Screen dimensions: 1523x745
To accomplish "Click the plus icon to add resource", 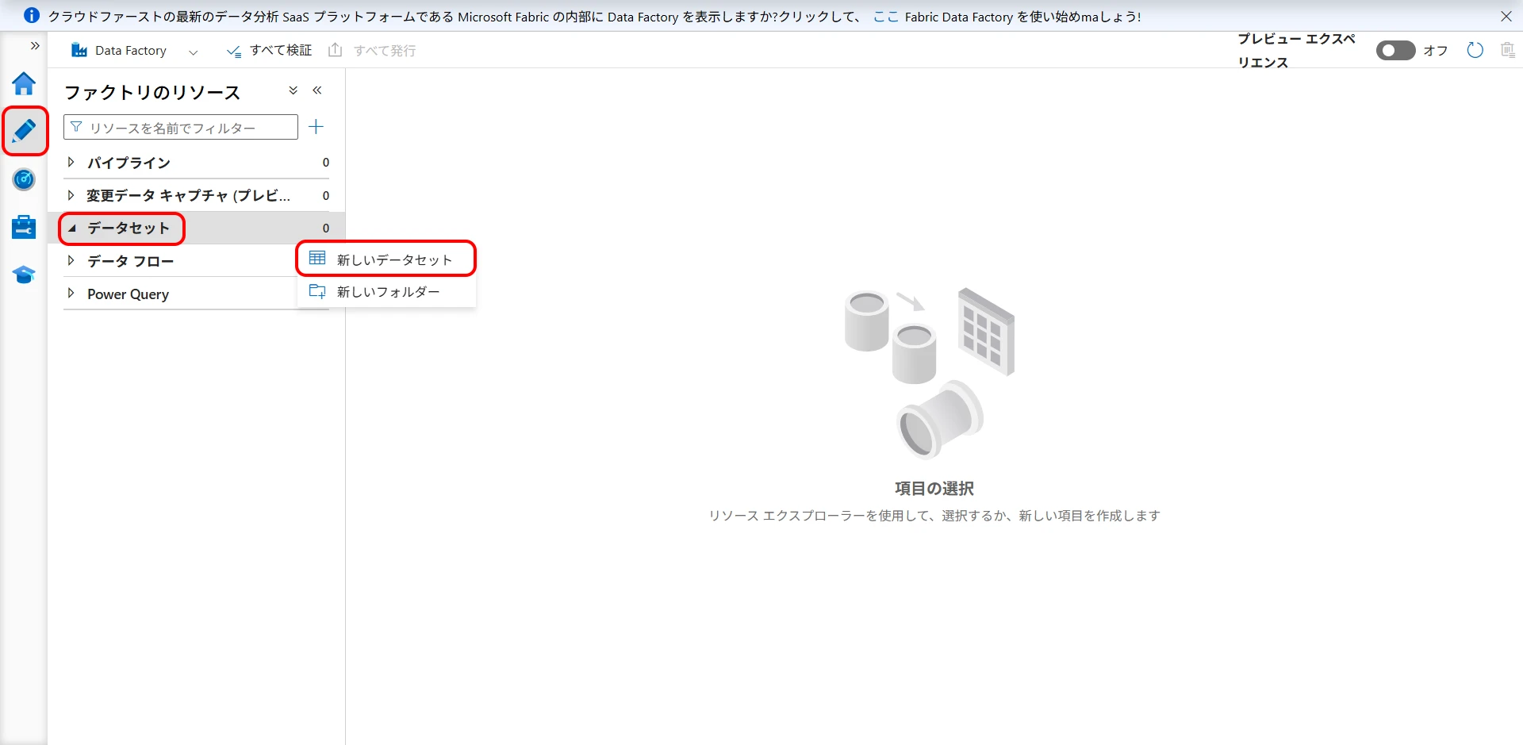I will tap(316, 127).
